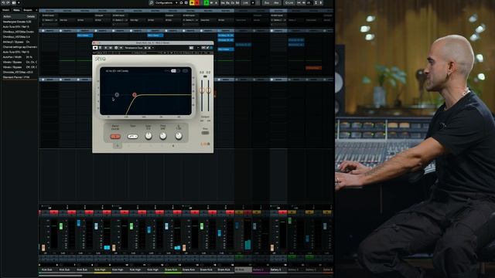Click the Abs button
This screenshot has height=278, width=495.
point(276,2)
